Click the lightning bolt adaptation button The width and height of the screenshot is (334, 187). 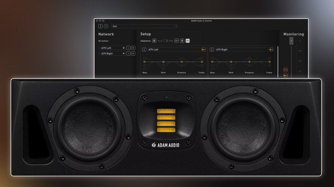point(182,41)
